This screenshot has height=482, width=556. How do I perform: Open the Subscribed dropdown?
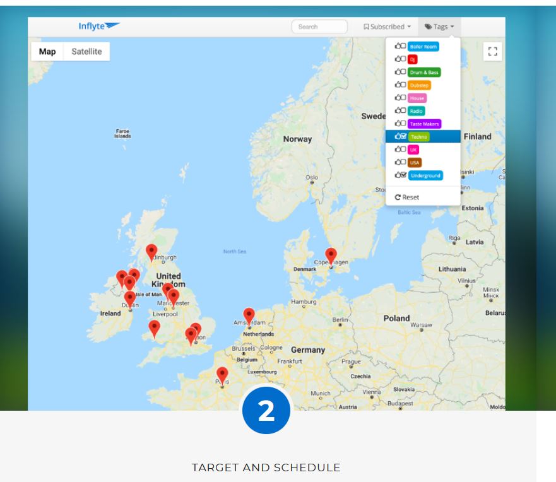(x=387, y=26)
